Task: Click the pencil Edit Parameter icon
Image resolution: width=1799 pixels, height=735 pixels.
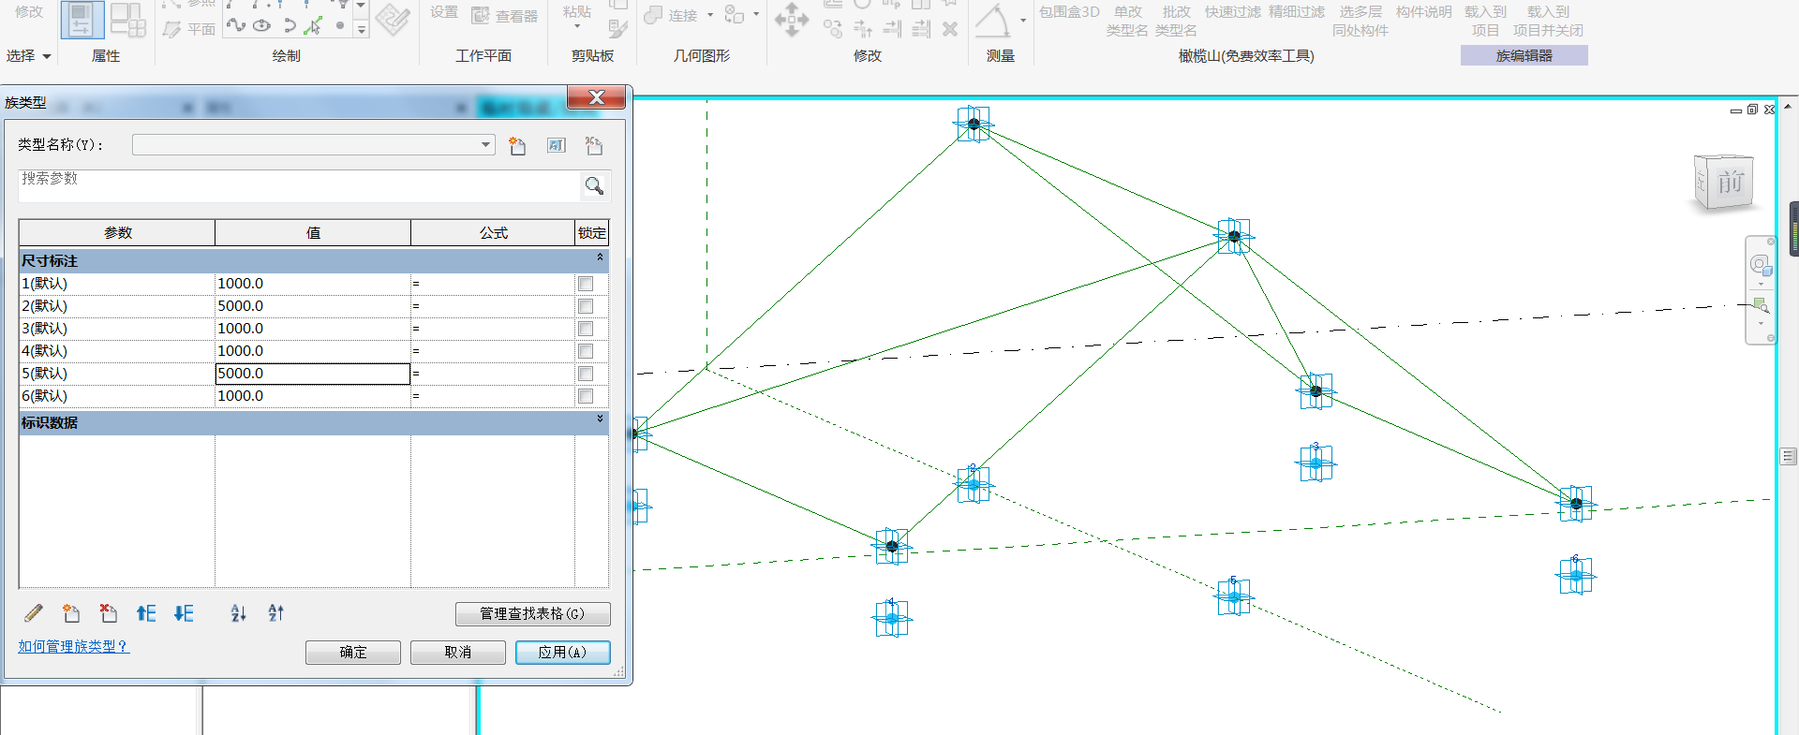Action: [34, 613]
